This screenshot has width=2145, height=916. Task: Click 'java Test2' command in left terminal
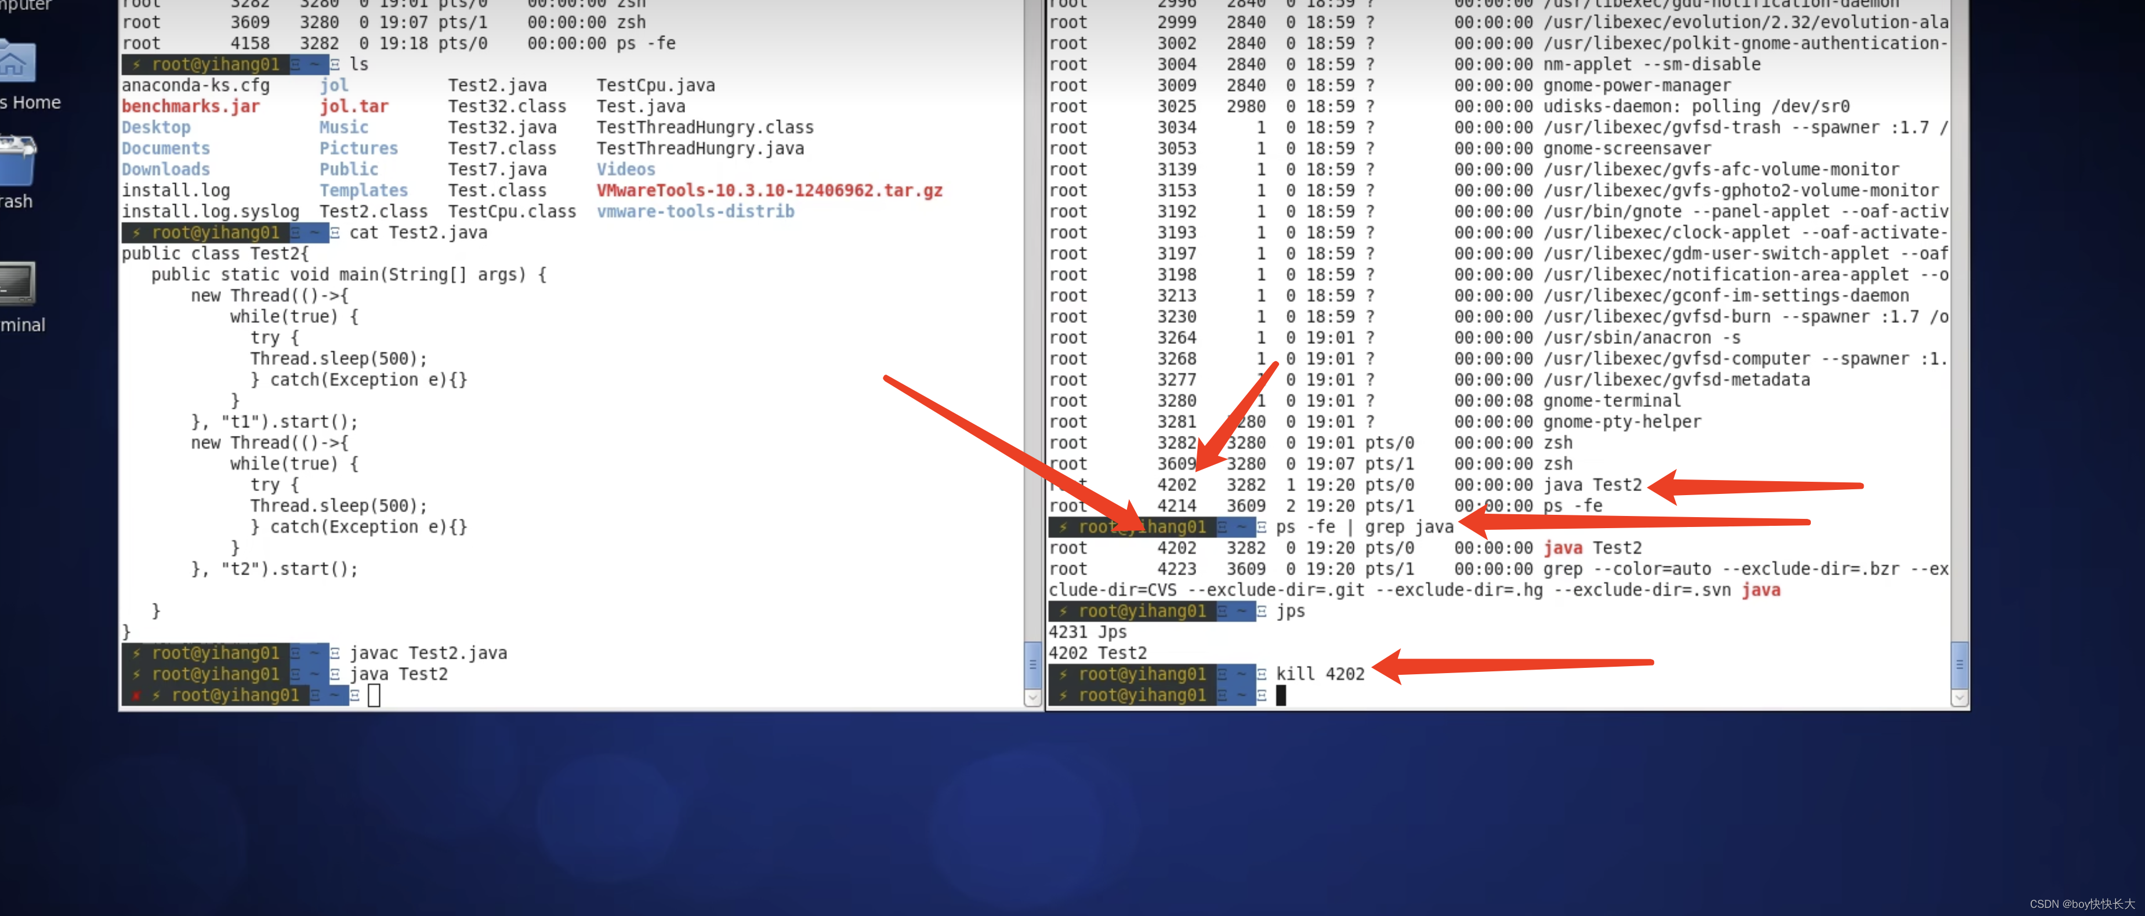pos(398,674)
